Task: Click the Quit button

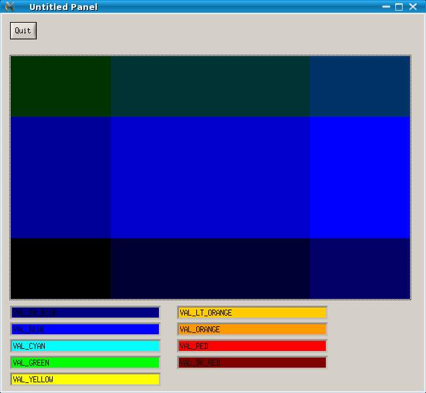Action: click(x=23, y=31)
